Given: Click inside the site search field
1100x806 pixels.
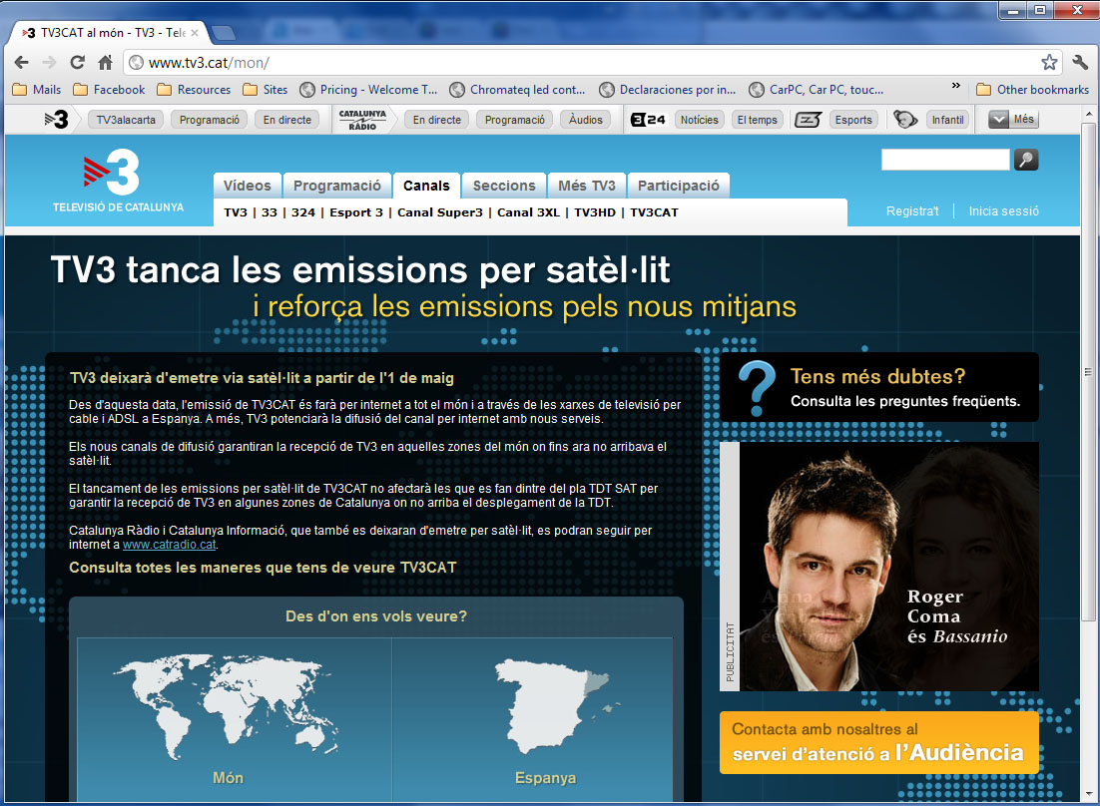Looking at the screenshot, I should (x=945, y=160).
